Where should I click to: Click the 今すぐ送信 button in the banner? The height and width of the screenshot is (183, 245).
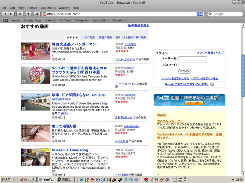194,103
